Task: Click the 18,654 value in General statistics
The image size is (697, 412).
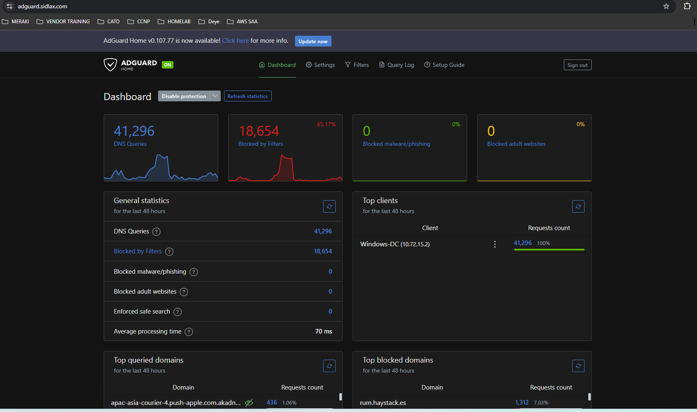Action: (323, 251)
